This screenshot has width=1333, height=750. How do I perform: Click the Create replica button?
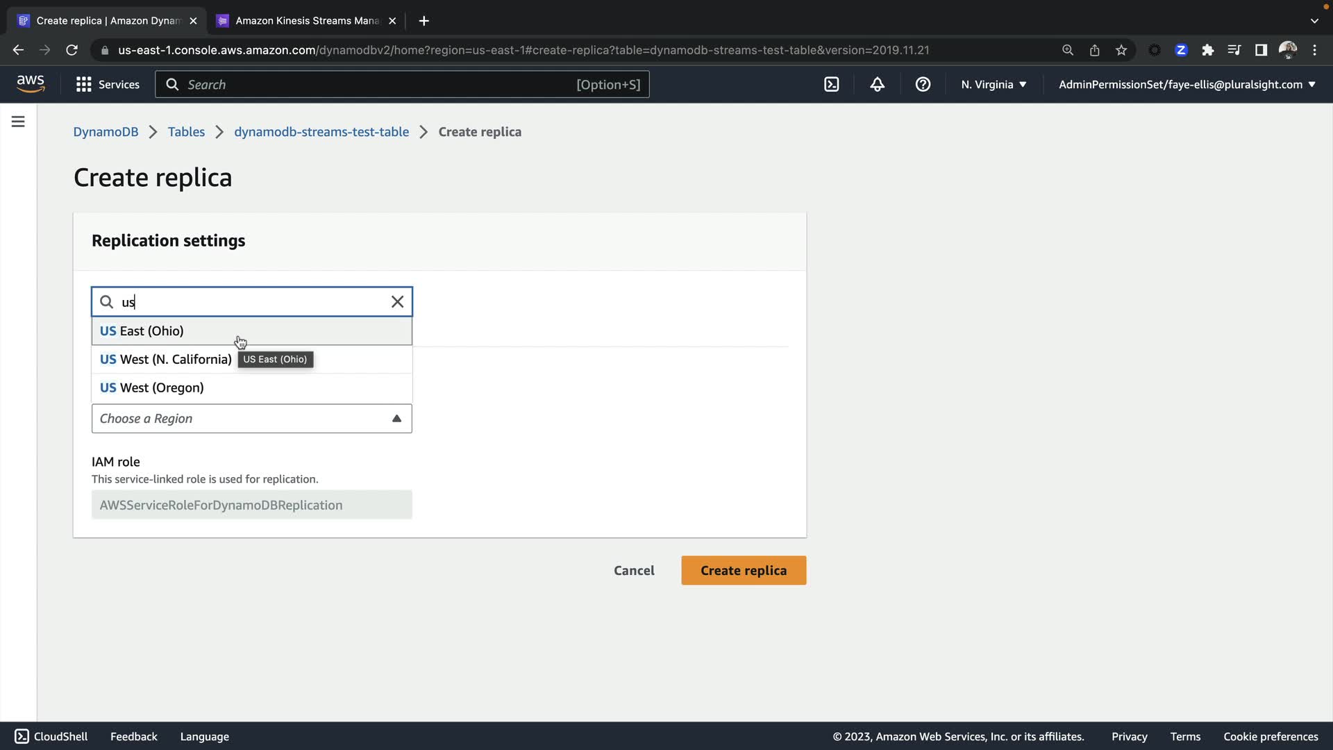click(743, 570)
